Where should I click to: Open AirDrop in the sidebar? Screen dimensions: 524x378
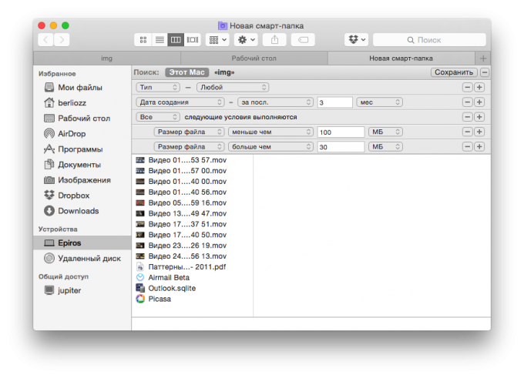click(x=72, y=134)
